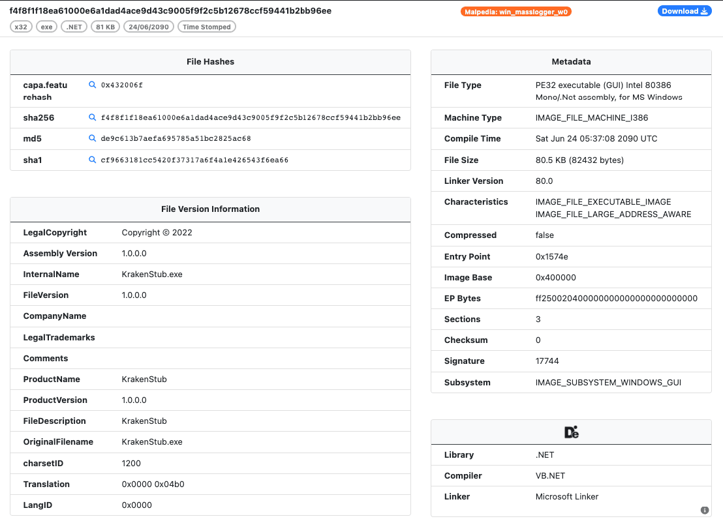The image size is (723, 521).
Task: Select the x32 tag pill
Action: [21, 27]
